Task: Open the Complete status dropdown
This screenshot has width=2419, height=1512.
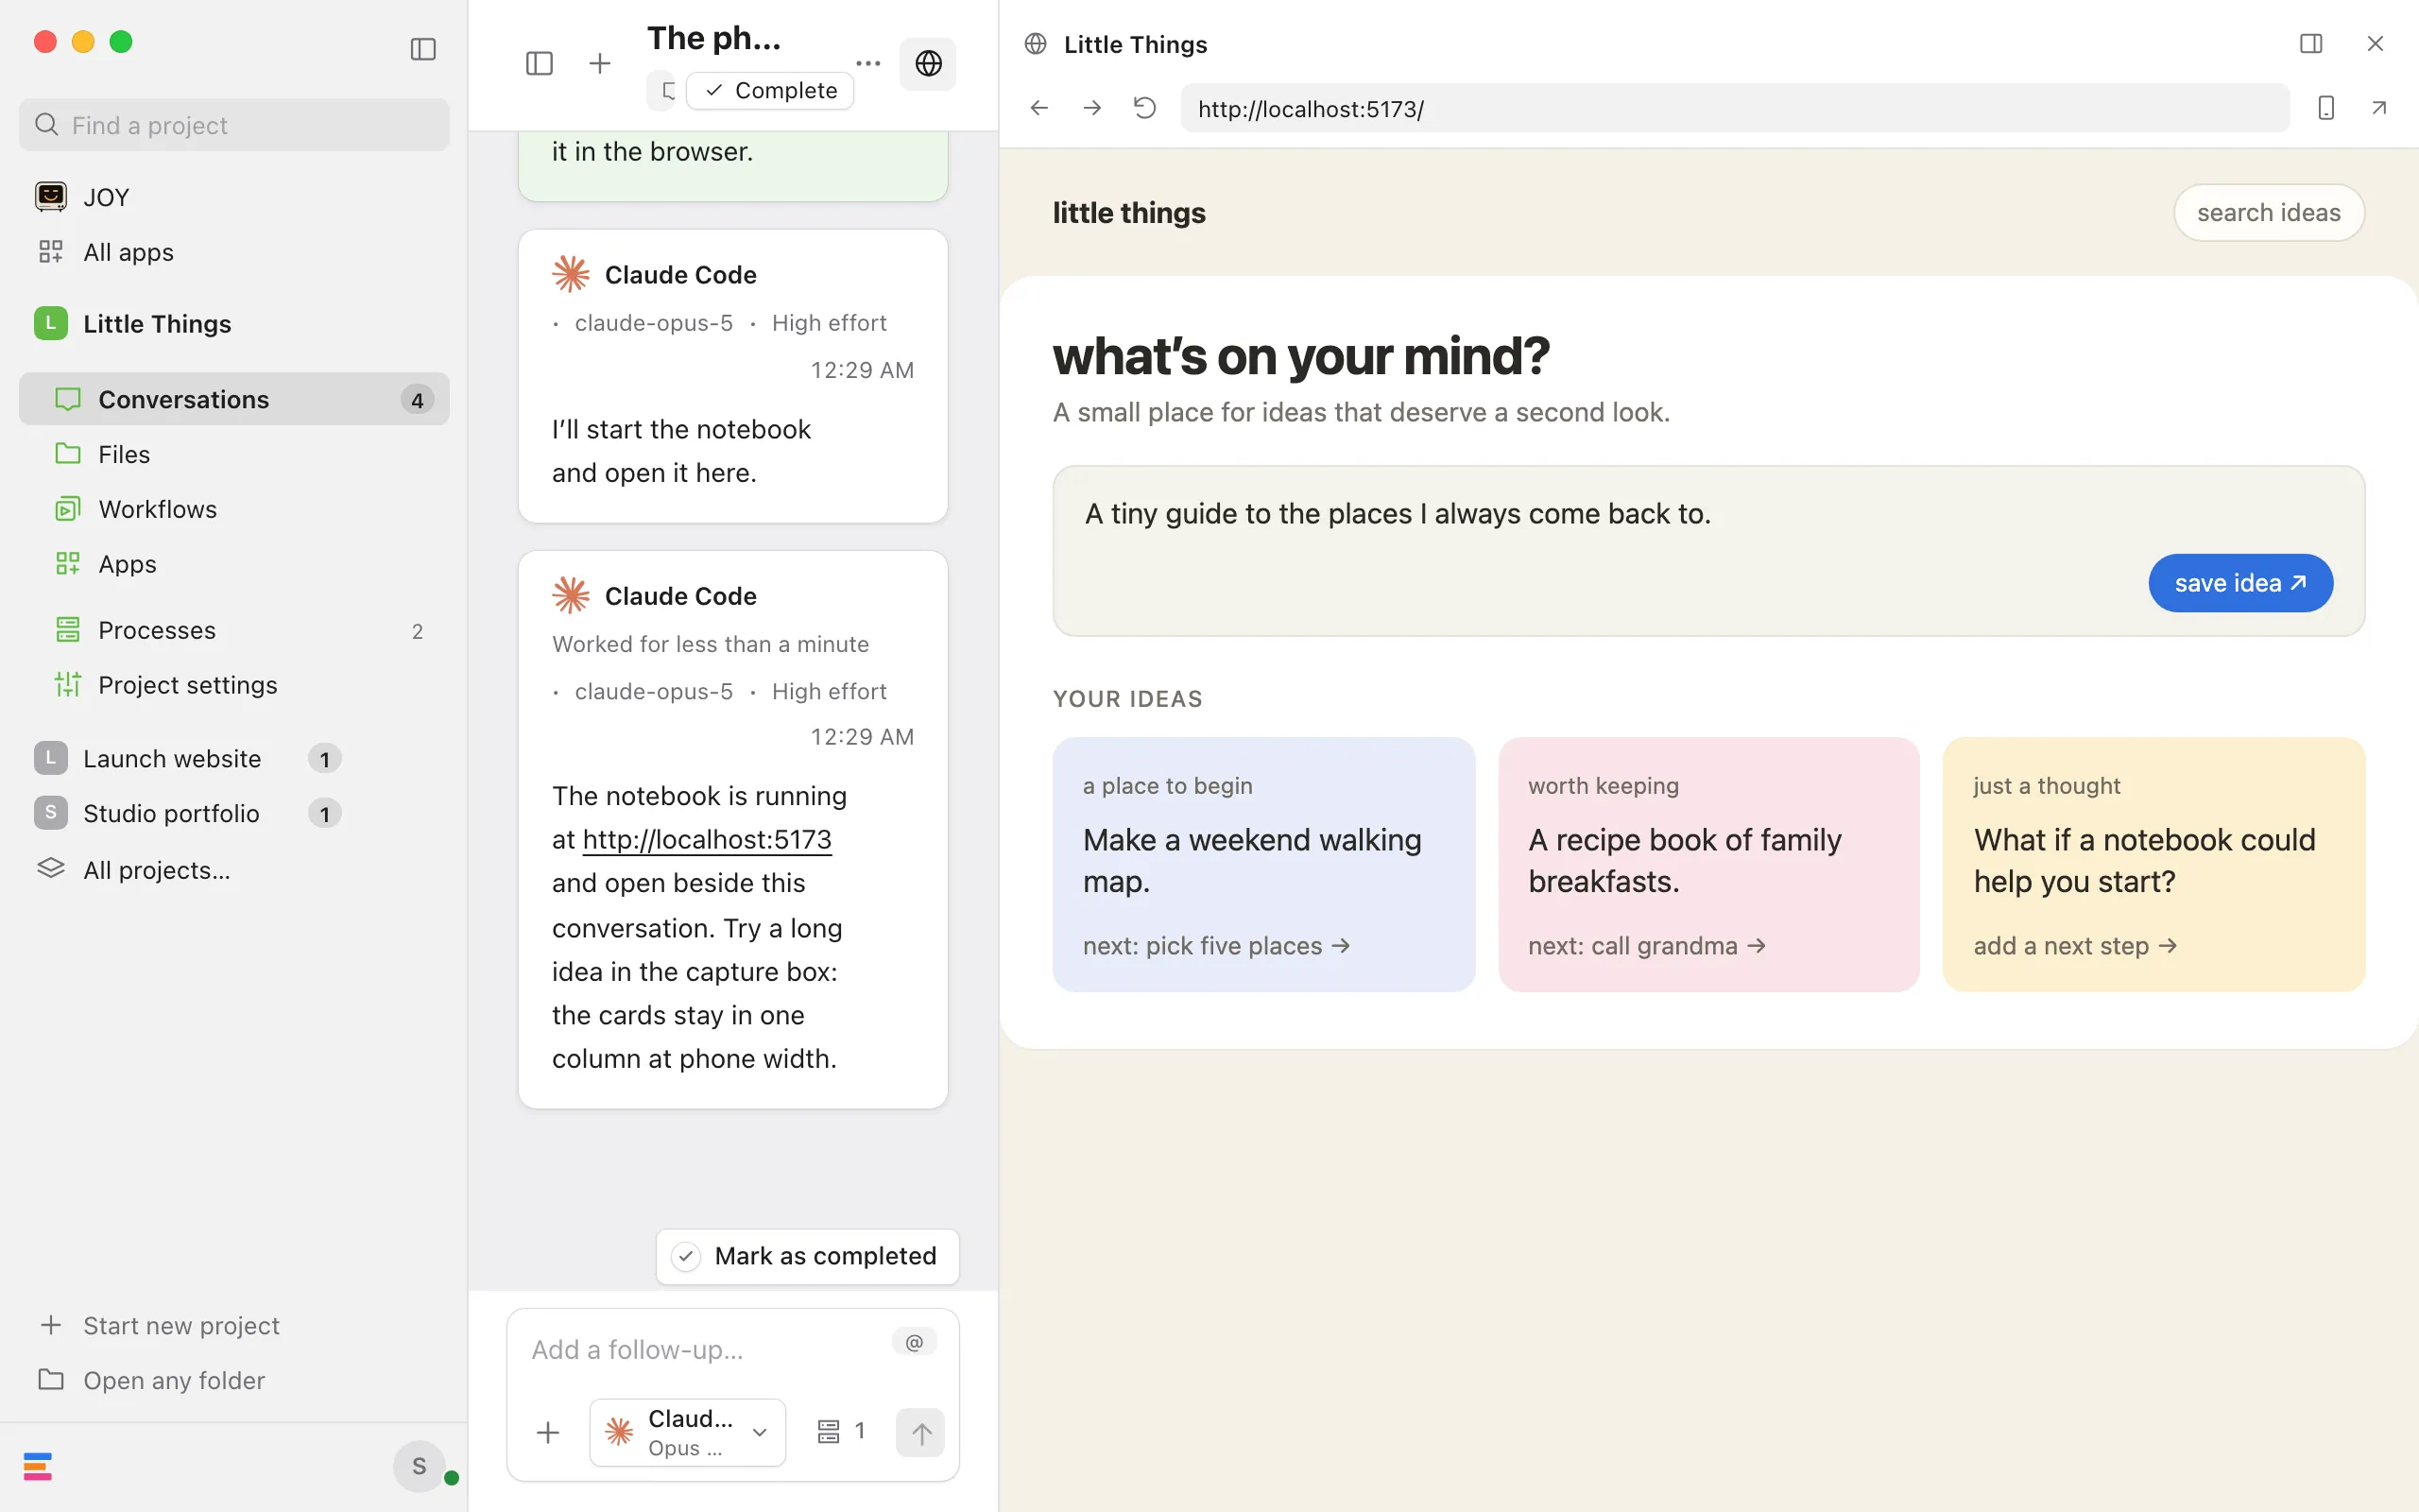Action: tap(771, 90)
